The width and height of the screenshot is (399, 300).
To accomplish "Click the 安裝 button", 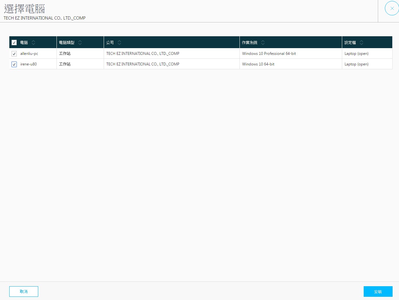I will (378, 292).
